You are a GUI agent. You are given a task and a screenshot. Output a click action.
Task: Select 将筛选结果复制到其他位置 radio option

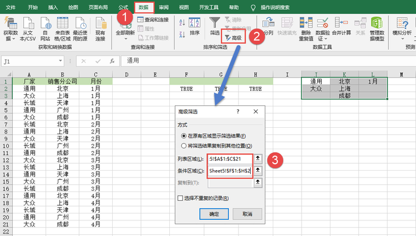tap(184, 146)
